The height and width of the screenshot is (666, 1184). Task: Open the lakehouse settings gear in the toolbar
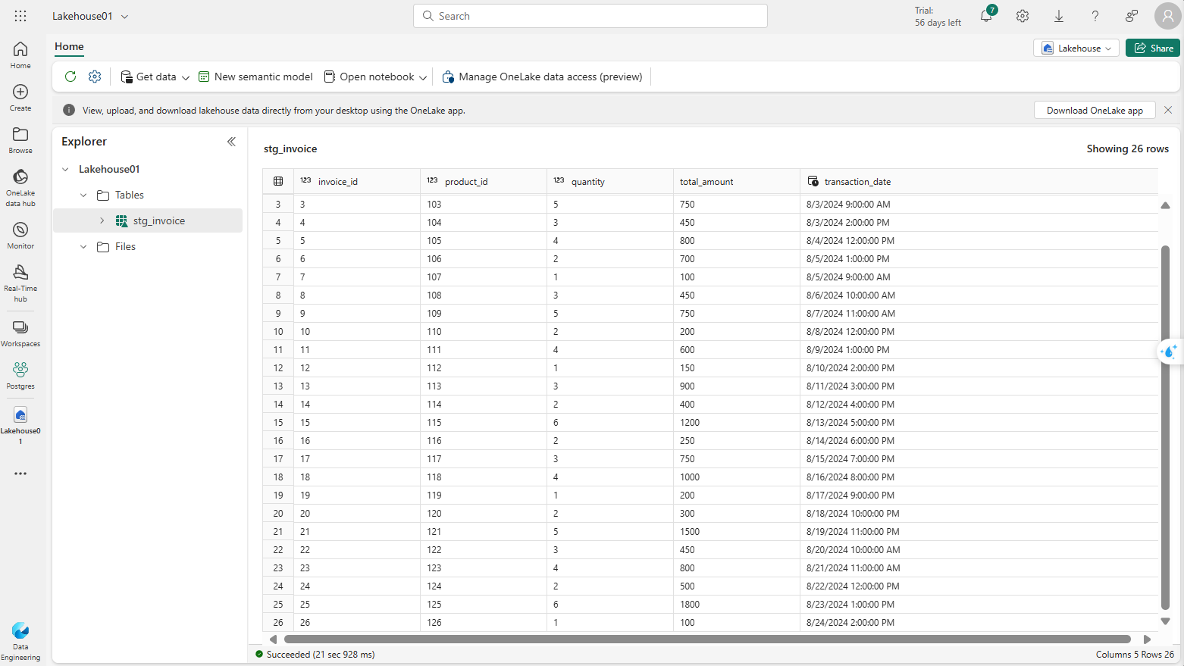click(x=95, y=77)
